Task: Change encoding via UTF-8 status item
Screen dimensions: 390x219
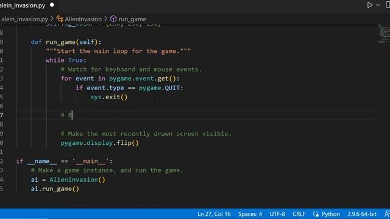Action: pyautogui.click(x=277, y=214)
